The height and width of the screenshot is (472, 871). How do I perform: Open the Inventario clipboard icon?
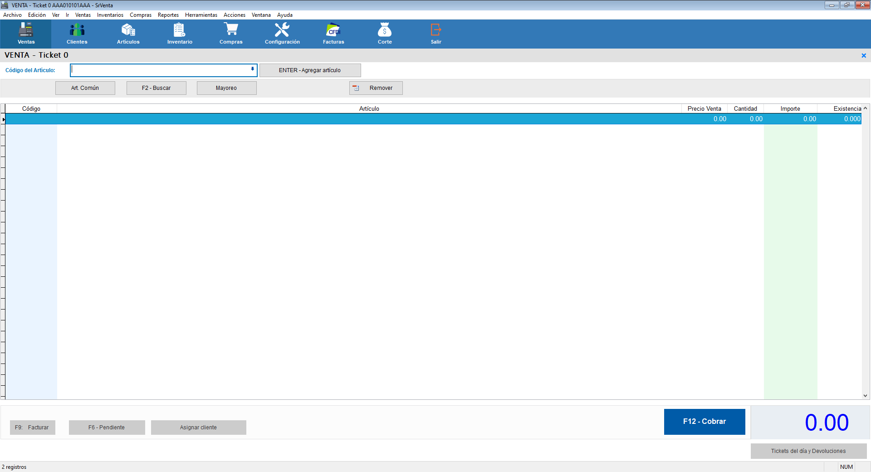pyautogui.click(x=180, y=34)
